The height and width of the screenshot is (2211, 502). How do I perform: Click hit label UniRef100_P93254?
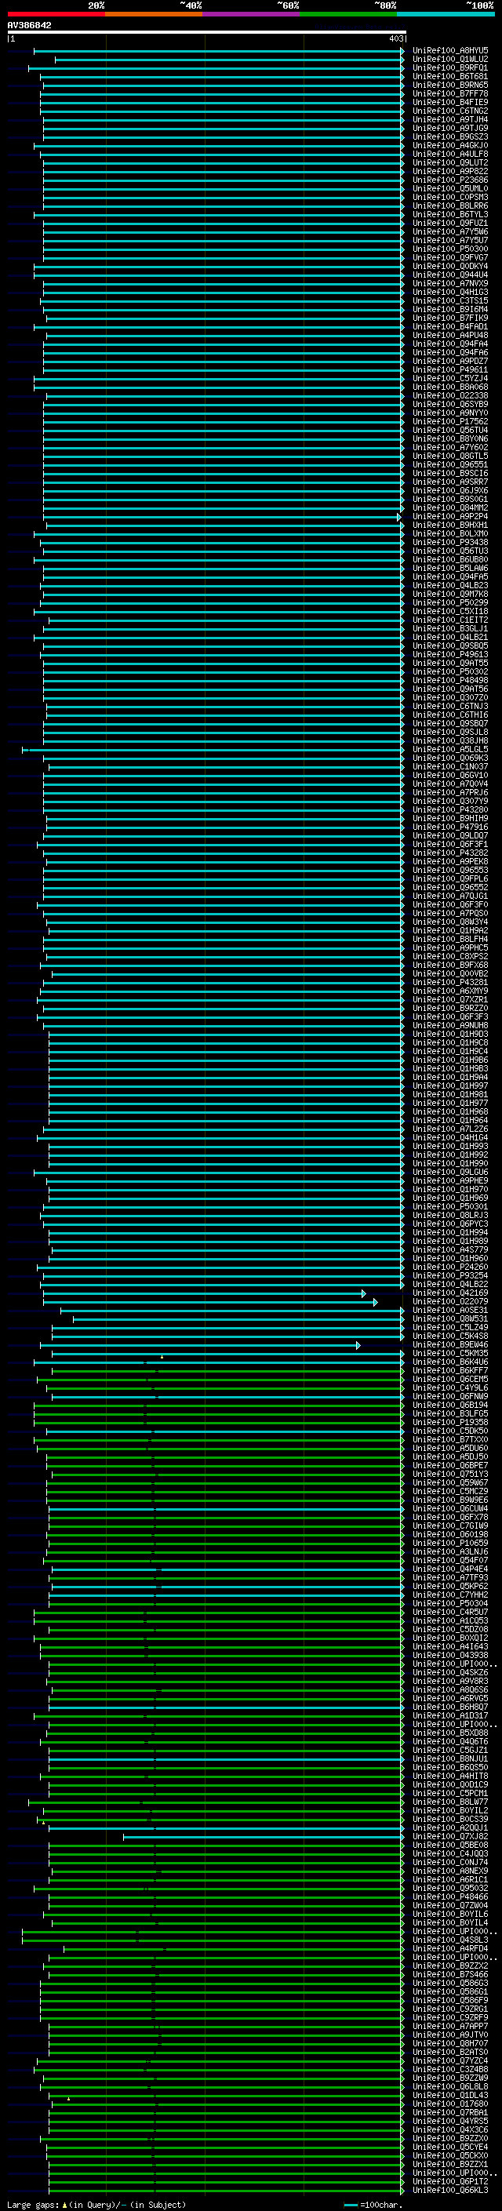coord(450,1275)
